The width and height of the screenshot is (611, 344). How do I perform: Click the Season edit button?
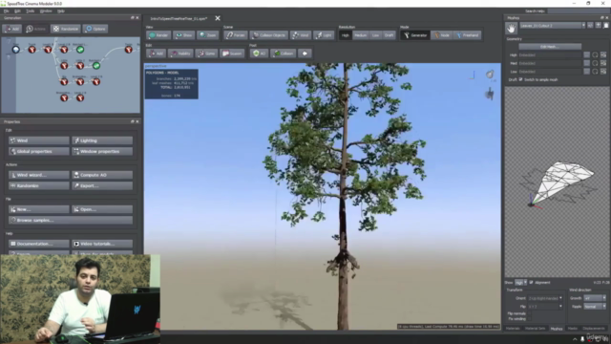(232, 54)
